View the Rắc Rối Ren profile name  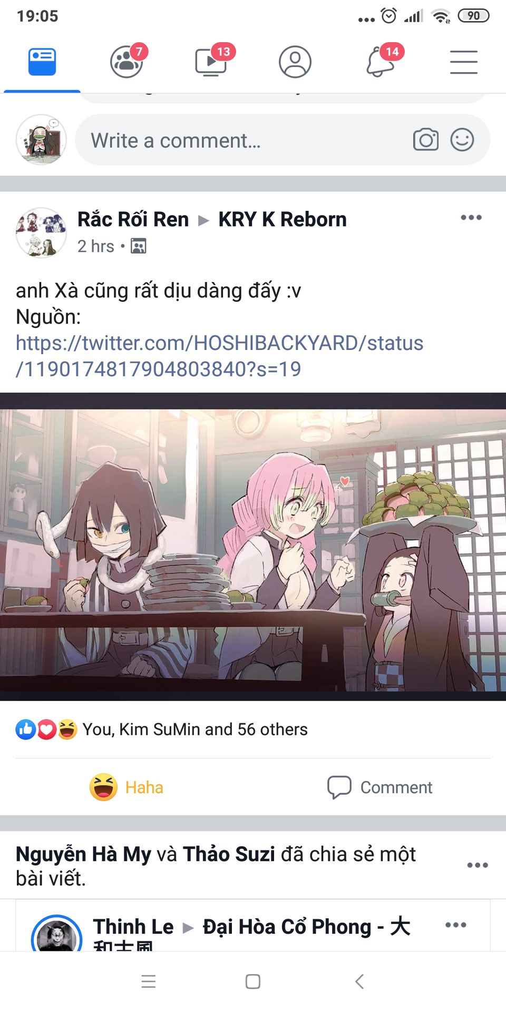coord(133,219)
